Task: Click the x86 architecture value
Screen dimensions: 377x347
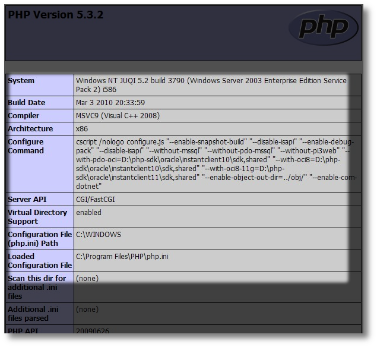Action: pyautogui.click(x=82, y=129)
